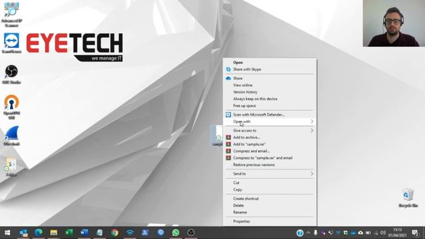Open File Explorer from the taskbar
This screenshot has height=239, width=425.
tap(54, 232)
